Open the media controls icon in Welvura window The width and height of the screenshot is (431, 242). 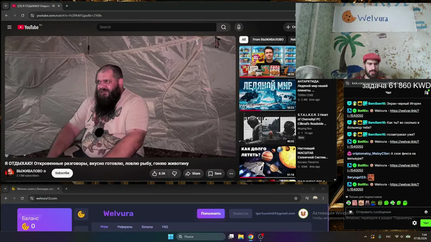pos(307,198)
